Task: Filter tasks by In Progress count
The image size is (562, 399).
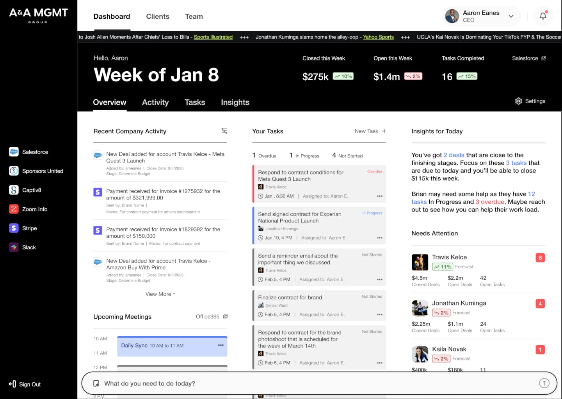Action: 304,155
